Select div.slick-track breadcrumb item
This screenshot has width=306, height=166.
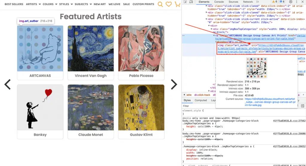coord(202,95)
